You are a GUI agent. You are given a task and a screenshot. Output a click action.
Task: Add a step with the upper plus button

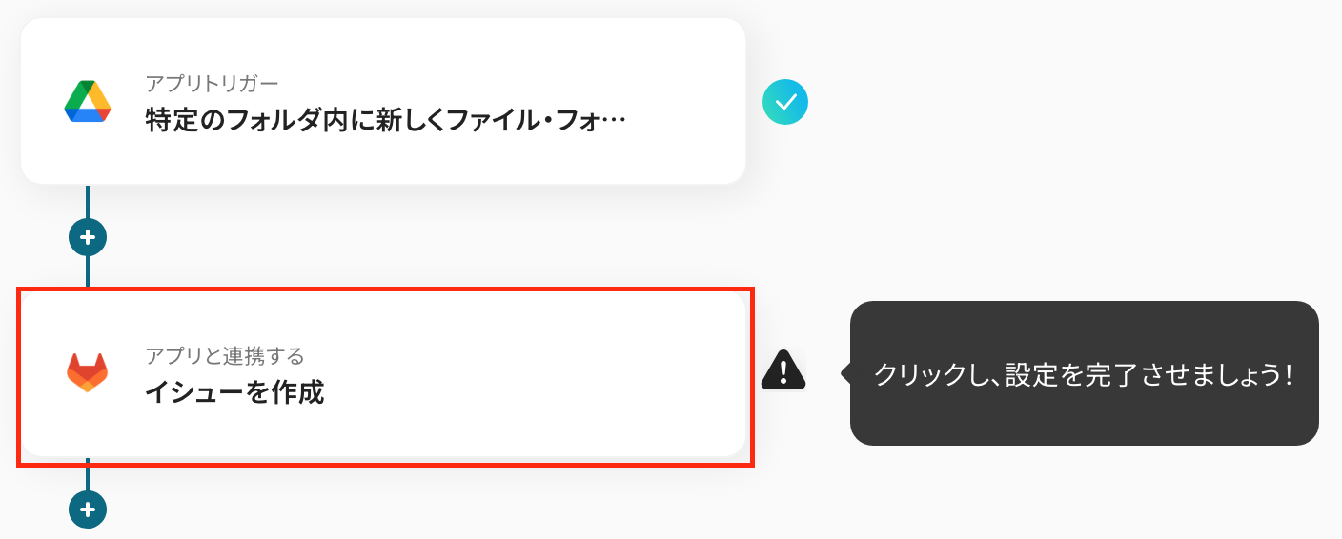(88, 237)
